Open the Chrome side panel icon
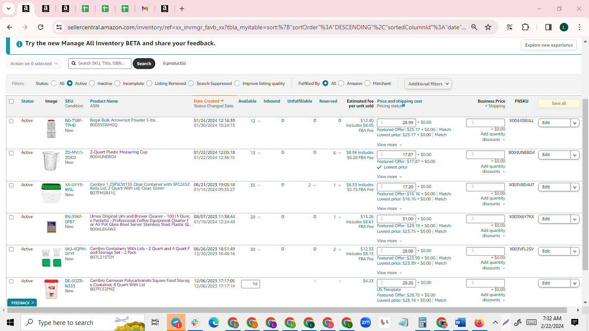 [548, 27]
